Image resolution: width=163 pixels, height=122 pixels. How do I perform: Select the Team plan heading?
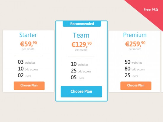pyautogui.click(x=81, y=35)
